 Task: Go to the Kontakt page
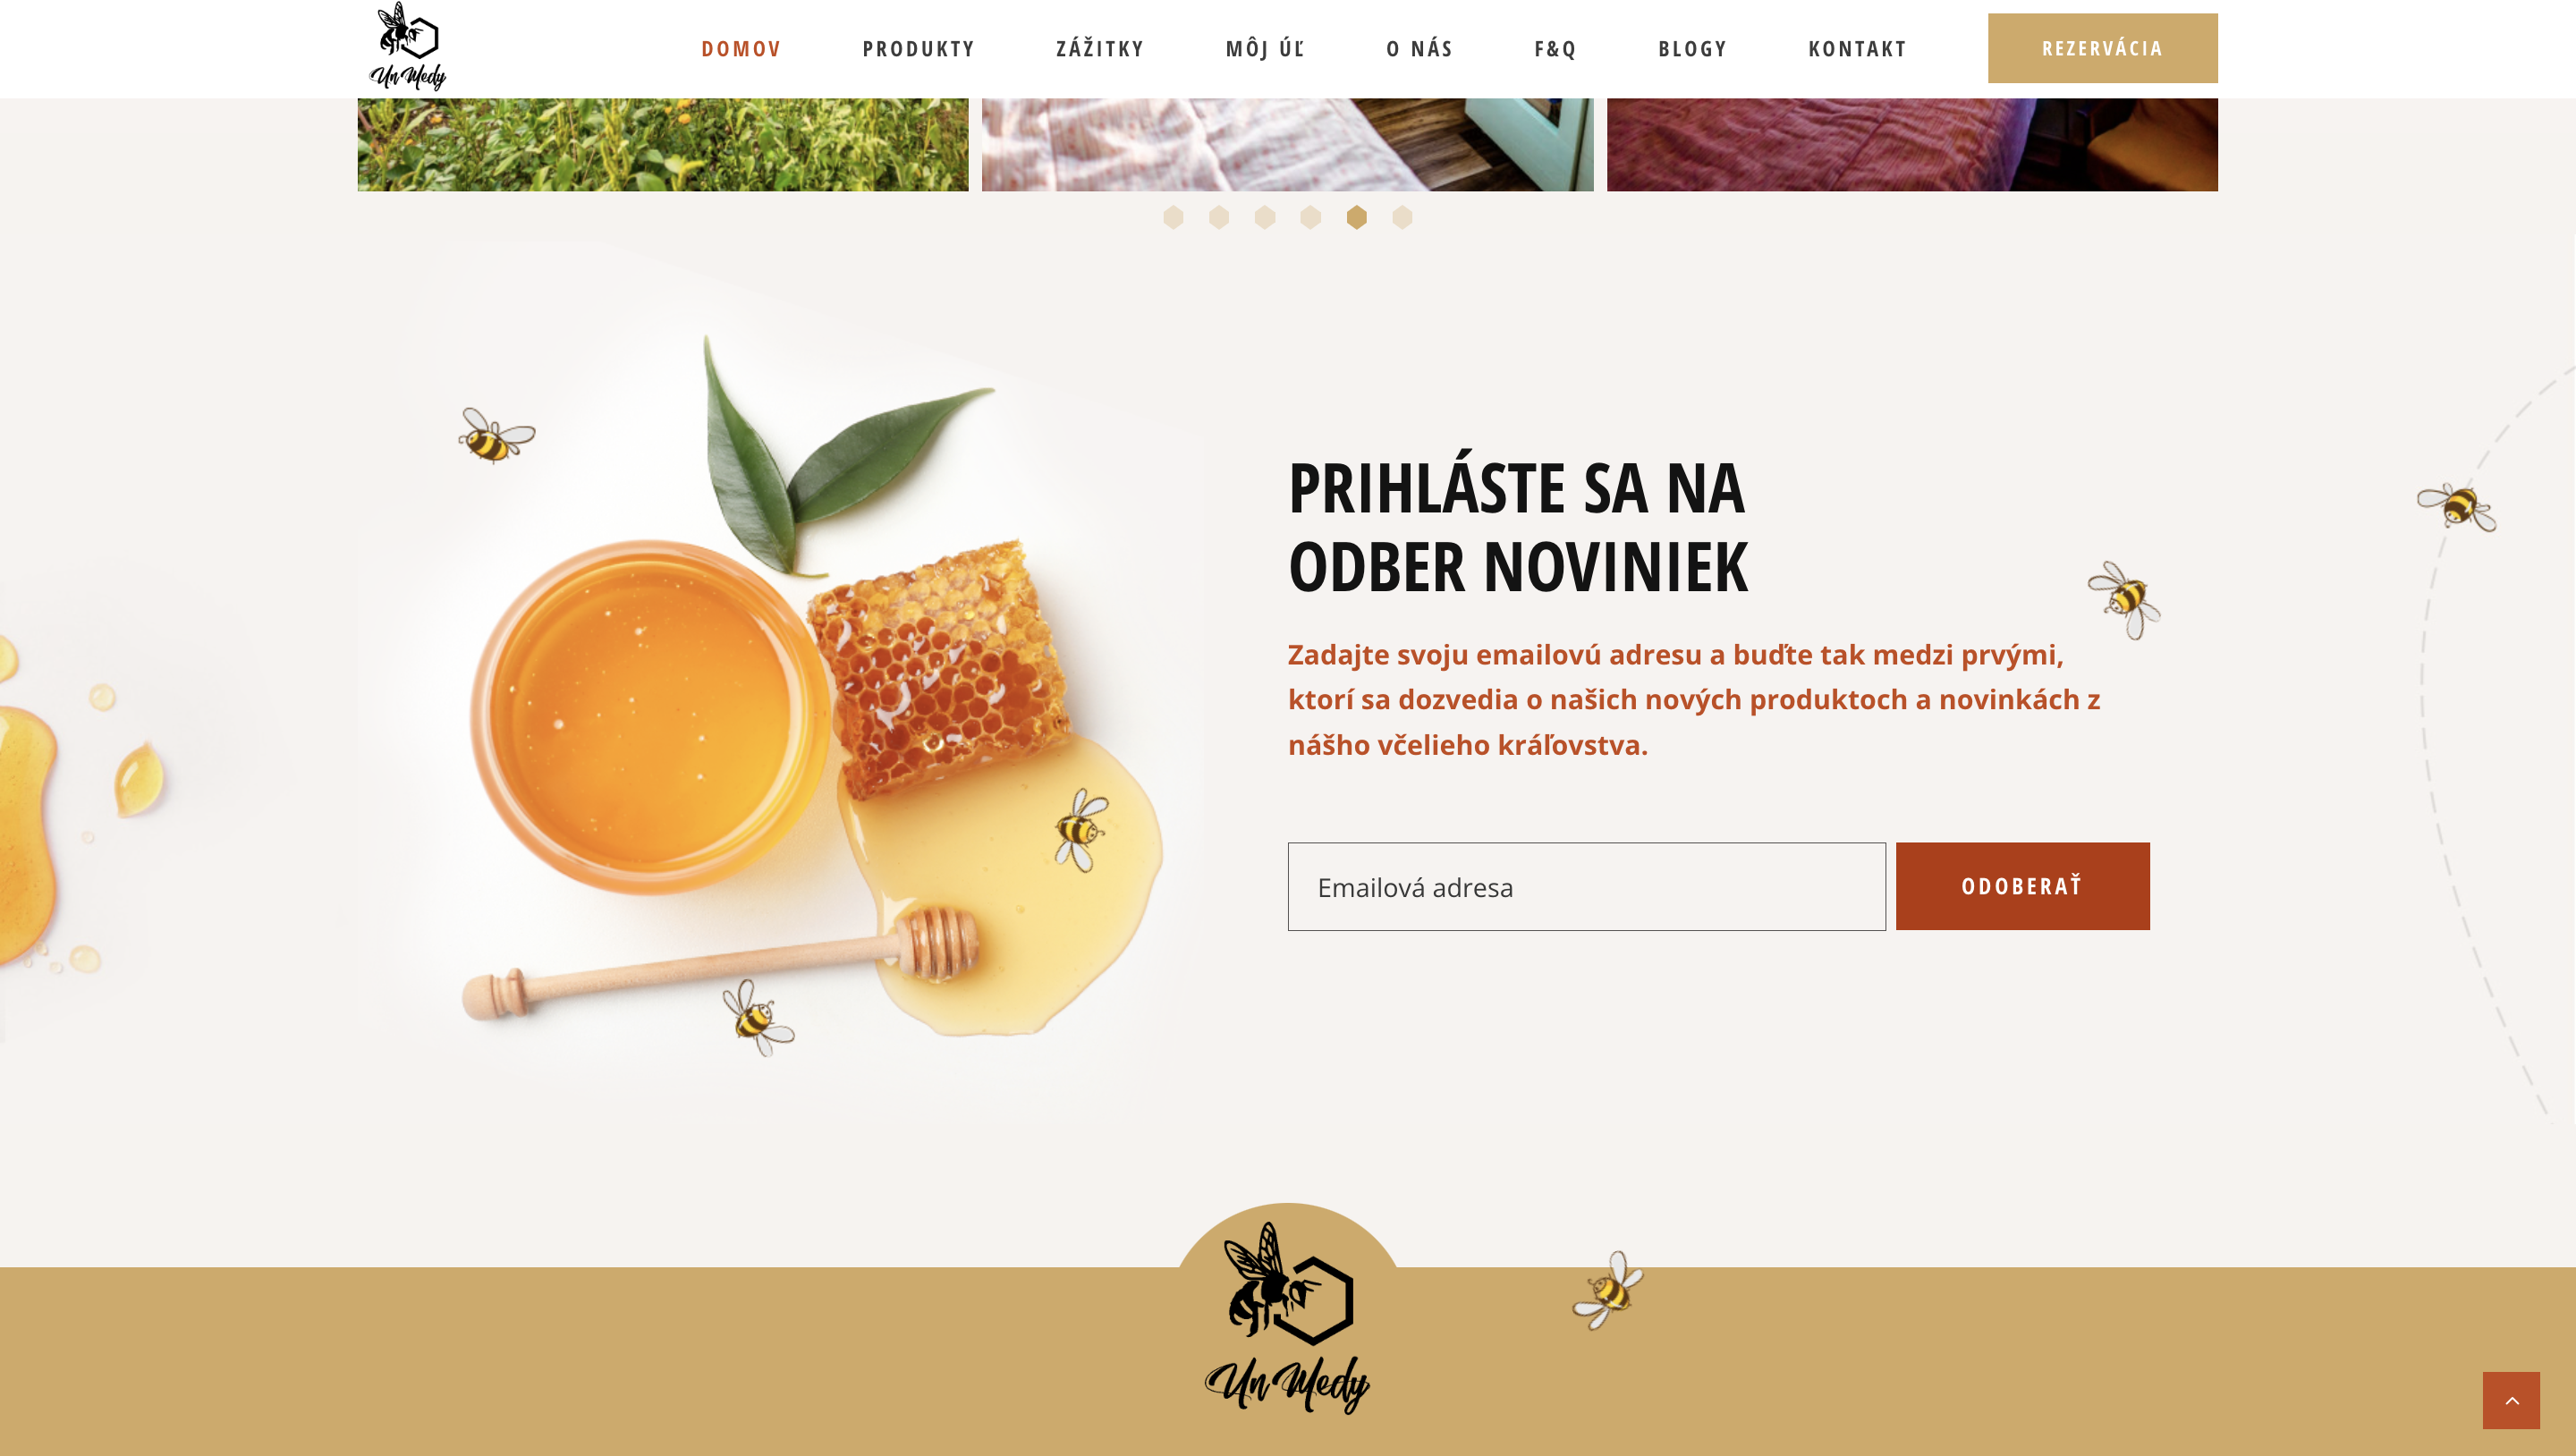point(1857,48)
